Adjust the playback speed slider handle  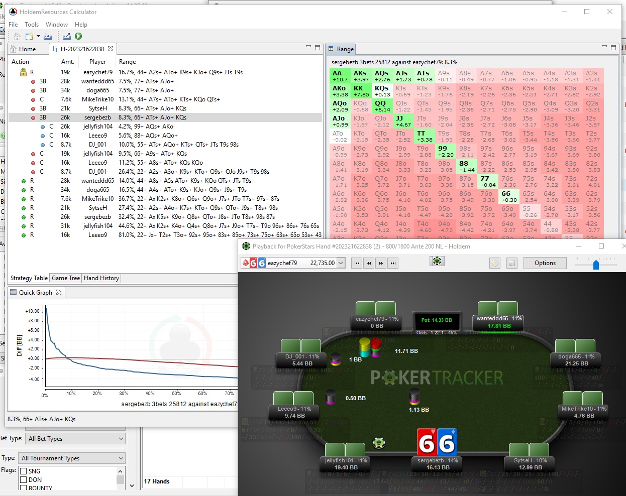596,264
